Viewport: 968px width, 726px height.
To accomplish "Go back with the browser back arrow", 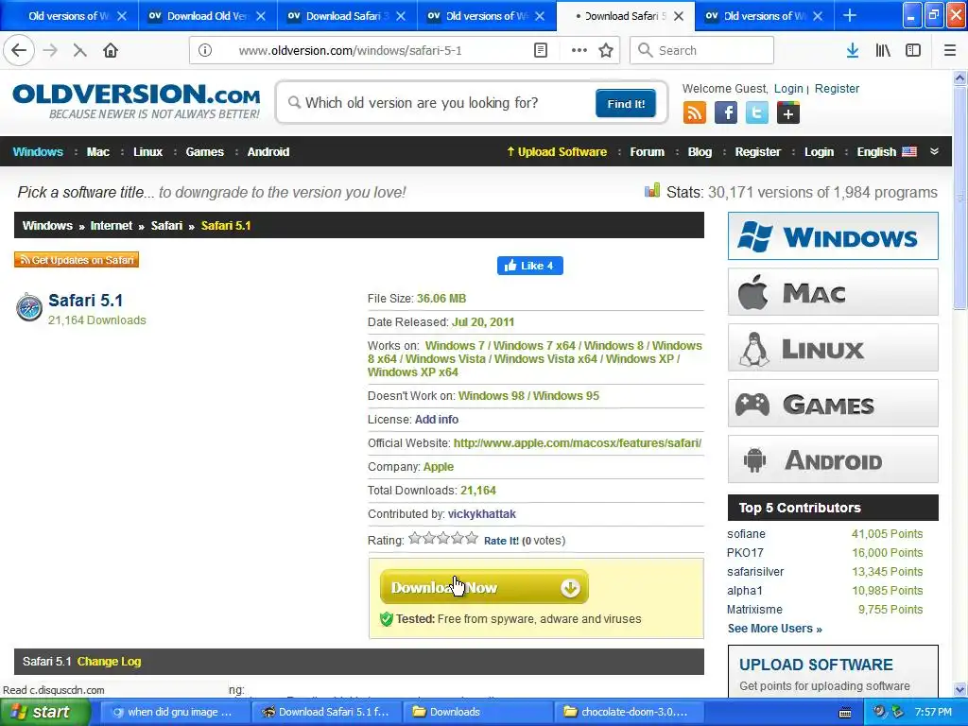I will tap(19, 51).
